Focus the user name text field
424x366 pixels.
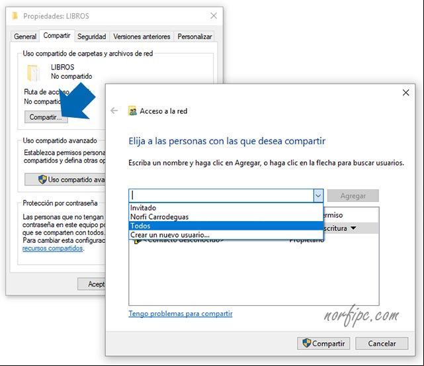(x=221, y=196)
